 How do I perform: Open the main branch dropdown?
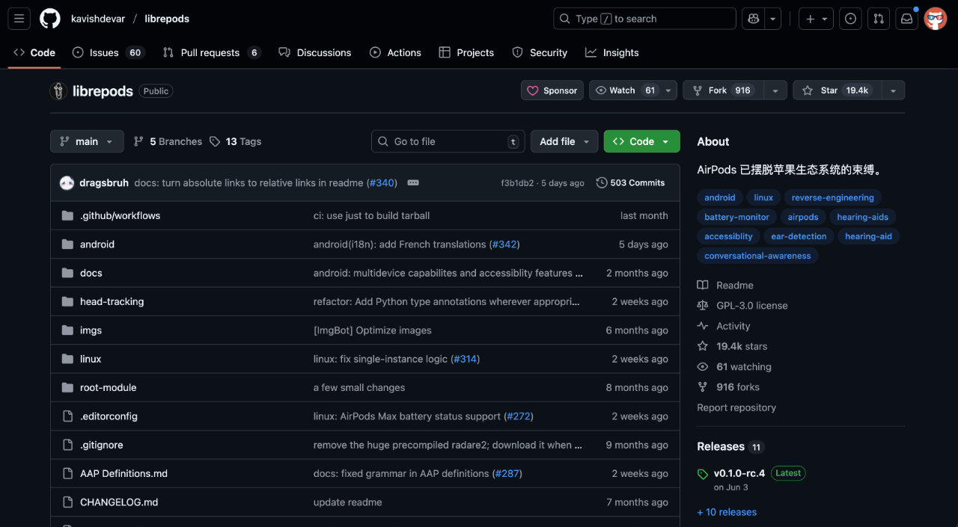pyautogui.click(x=87, y=141)
